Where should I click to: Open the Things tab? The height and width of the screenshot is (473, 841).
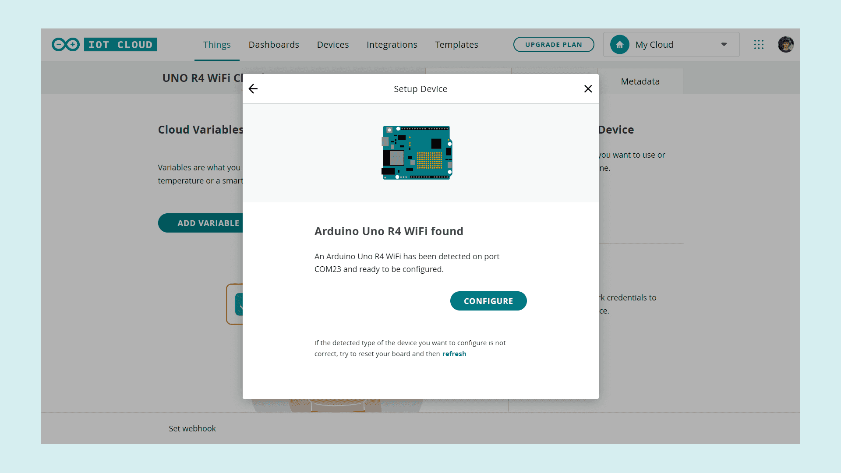(x=217, y=45)
